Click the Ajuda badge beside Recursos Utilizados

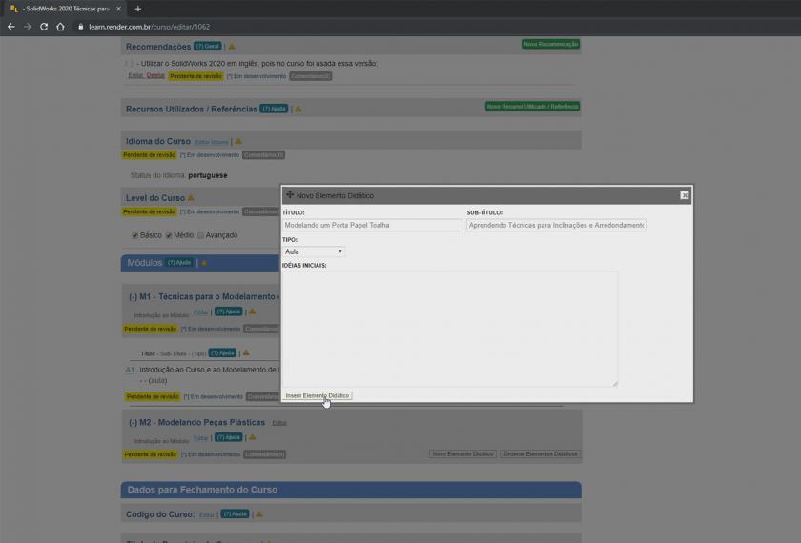point(274,109)
